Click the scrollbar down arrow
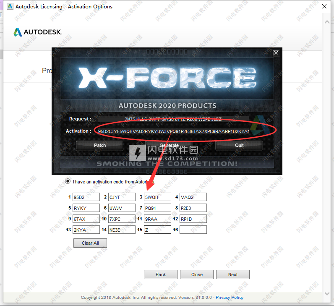 327,293
